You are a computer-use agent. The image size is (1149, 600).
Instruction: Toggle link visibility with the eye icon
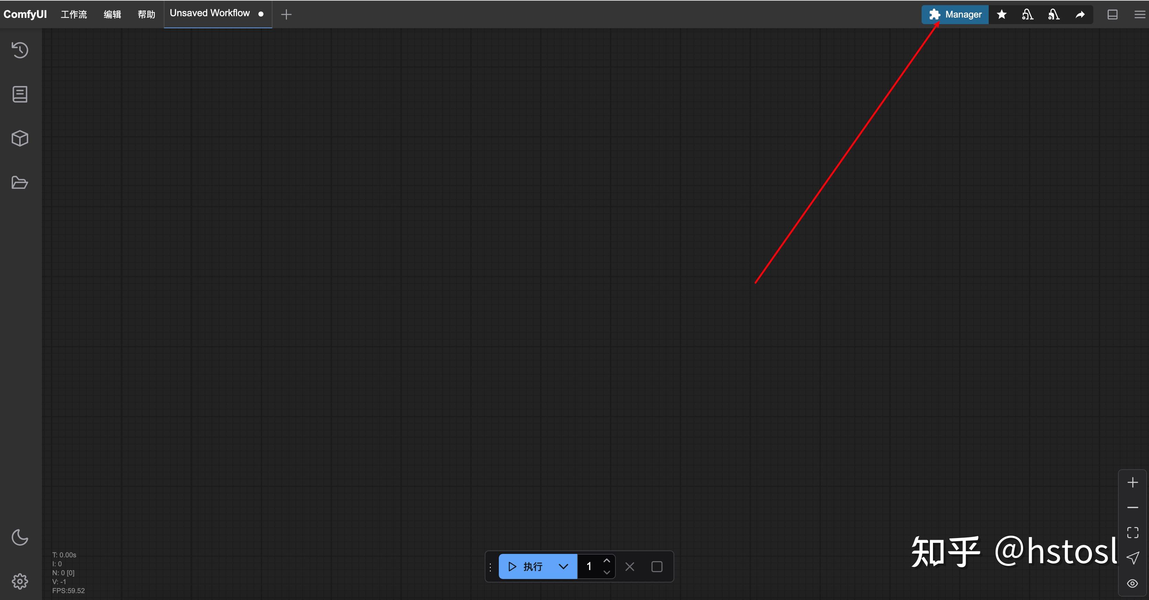click(x=1132, y=583)
